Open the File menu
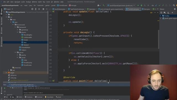This screenshot has height=100, width=177. 4,2
